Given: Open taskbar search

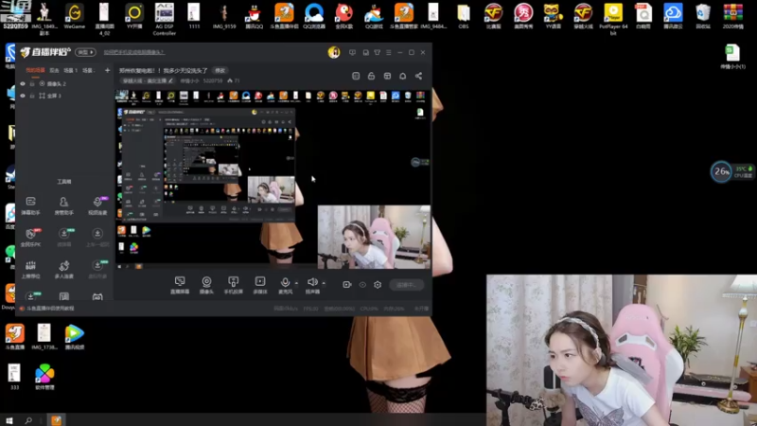Looking at the screenshot, I should pyautogui.click(x=28, y=420).
